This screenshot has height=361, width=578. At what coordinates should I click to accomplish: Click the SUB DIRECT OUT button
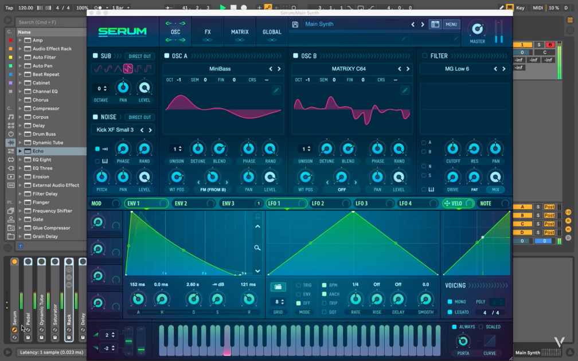pyautogui.click(x=140, y=56)
